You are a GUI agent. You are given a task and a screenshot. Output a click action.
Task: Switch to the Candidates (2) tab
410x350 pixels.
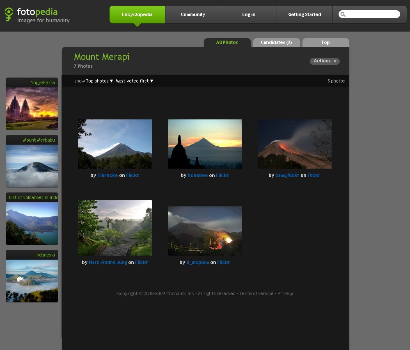pyautogui.click(x=276, y=43)
